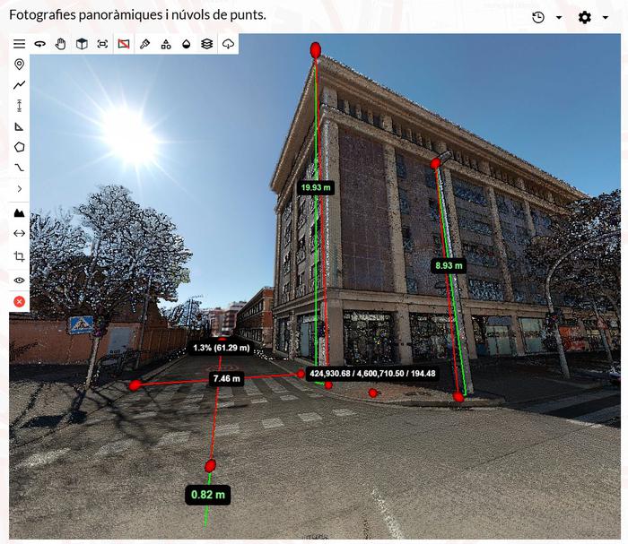Activate the hand pan tool
628x544 pixels.
point(61,44)
